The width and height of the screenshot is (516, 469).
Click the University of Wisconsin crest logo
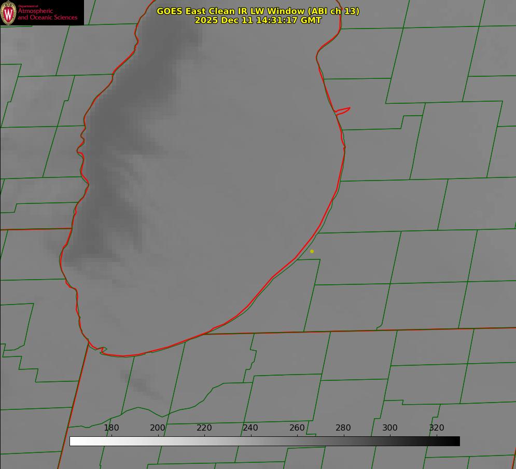click(x=8, y=12)
